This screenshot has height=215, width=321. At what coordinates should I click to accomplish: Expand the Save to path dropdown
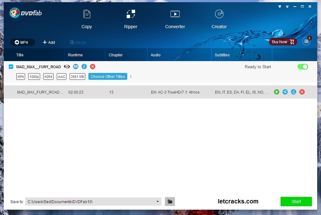(x=158, y=202)
